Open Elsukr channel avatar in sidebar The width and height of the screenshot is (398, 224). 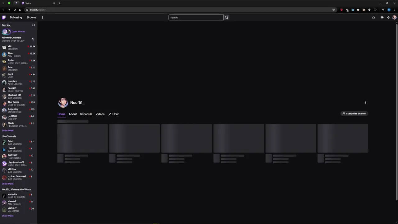(4, 124)
